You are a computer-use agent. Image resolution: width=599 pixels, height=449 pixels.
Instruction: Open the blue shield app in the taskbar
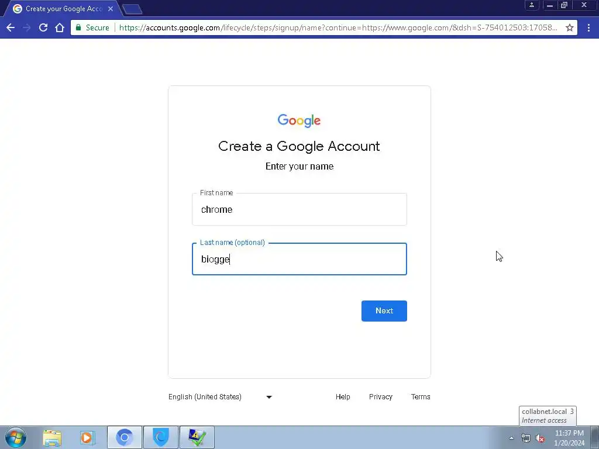161,437
